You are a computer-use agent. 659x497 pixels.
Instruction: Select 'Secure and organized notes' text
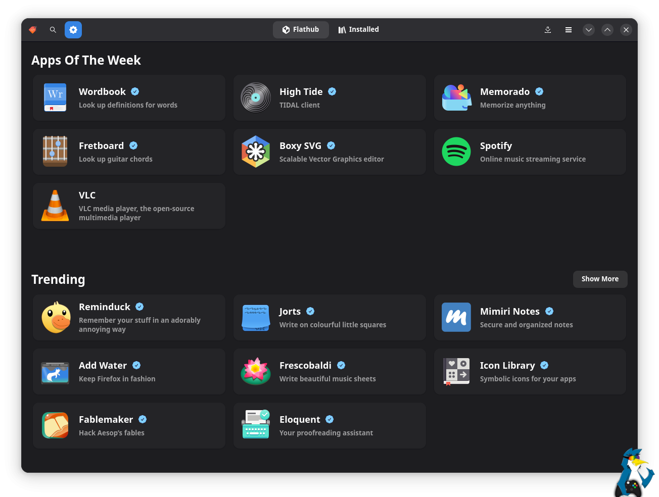(526, 325)
